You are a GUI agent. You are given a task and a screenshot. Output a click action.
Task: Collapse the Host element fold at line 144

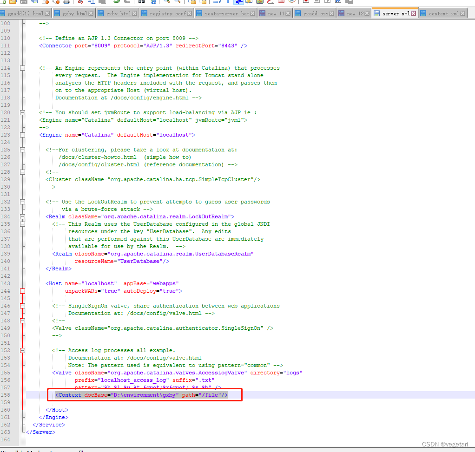tap(22, 291)
